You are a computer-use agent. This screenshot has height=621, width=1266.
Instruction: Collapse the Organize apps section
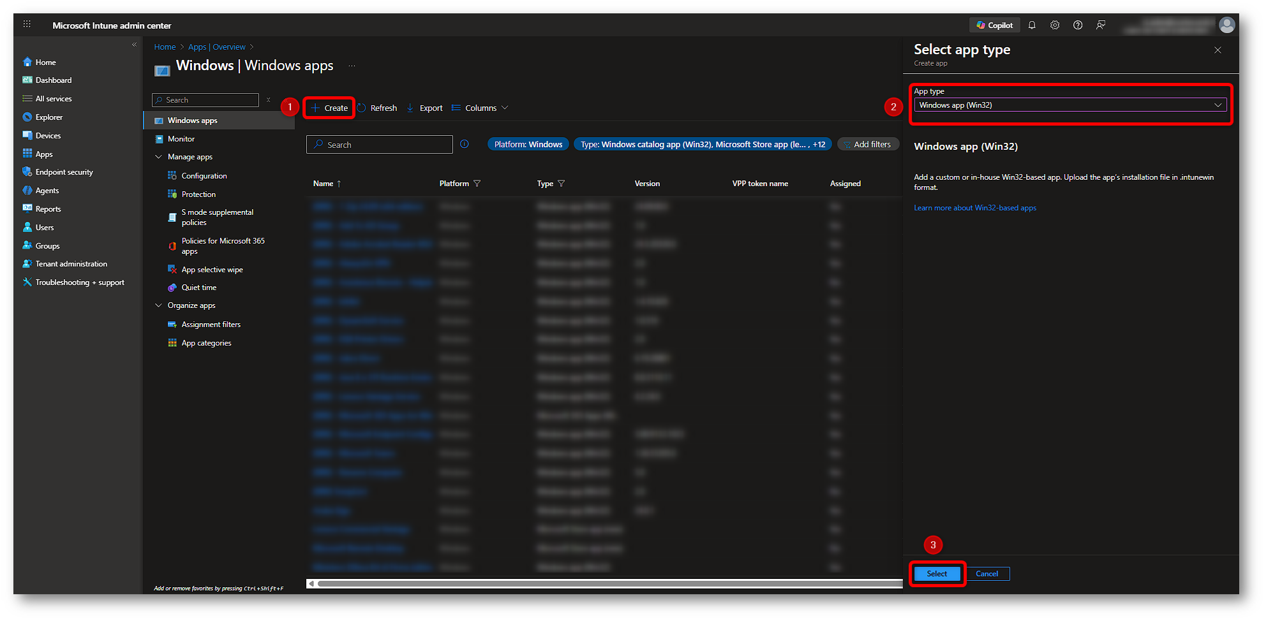coord(159,305)
